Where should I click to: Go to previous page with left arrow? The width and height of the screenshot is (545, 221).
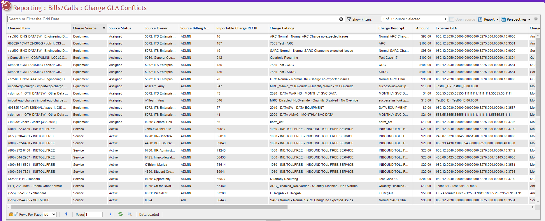(66, 214)
